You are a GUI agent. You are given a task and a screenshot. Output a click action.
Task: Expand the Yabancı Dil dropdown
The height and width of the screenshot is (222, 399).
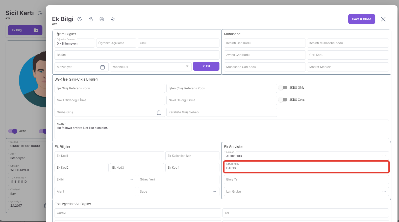tap(187, 66)
